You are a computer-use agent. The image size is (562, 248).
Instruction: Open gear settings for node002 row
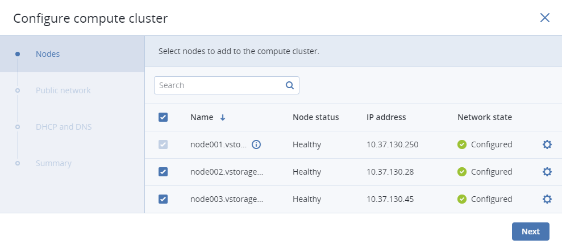547,172
